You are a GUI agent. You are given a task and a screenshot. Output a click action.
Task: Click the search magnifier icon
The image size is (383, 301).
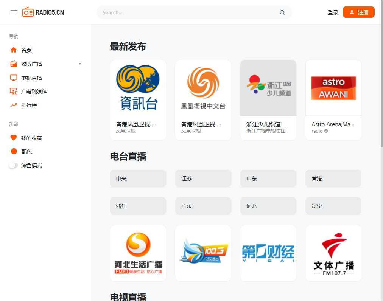282,12
